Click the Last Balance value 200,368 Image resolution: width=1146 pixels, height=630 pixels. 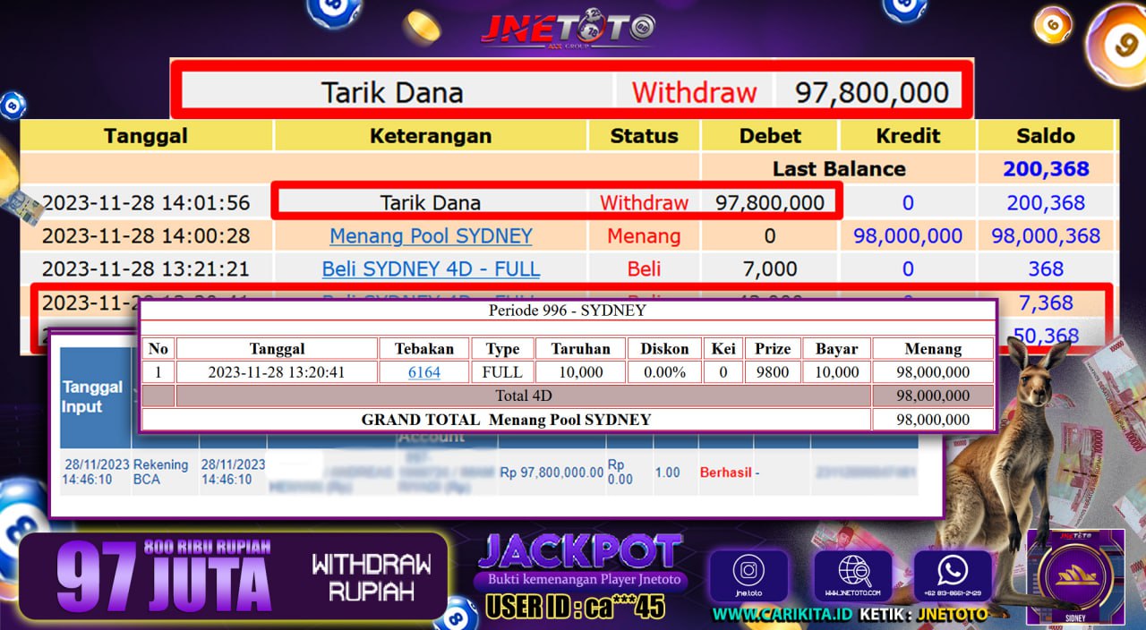[1046, 169]
